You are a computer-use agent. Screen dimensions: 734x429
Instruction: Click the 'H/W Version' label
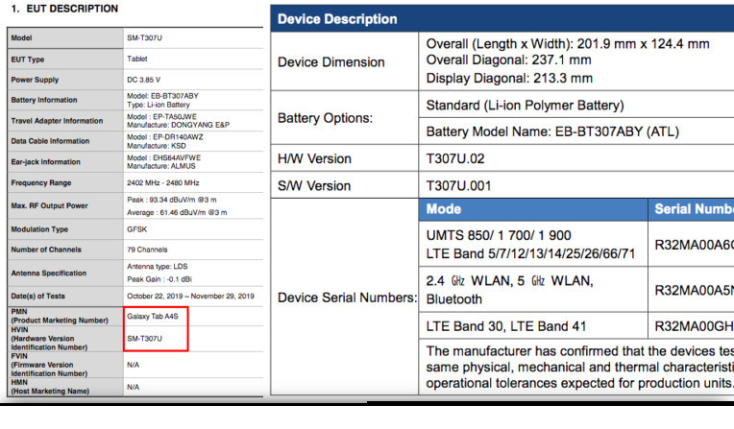point(314,159)
